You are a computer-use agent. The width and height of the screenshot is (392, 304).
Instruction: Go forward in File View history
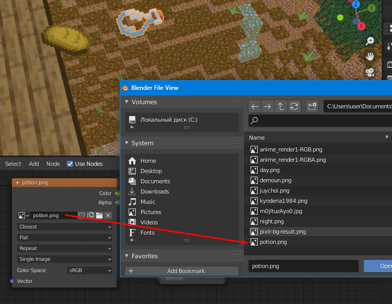click(268, 107)
